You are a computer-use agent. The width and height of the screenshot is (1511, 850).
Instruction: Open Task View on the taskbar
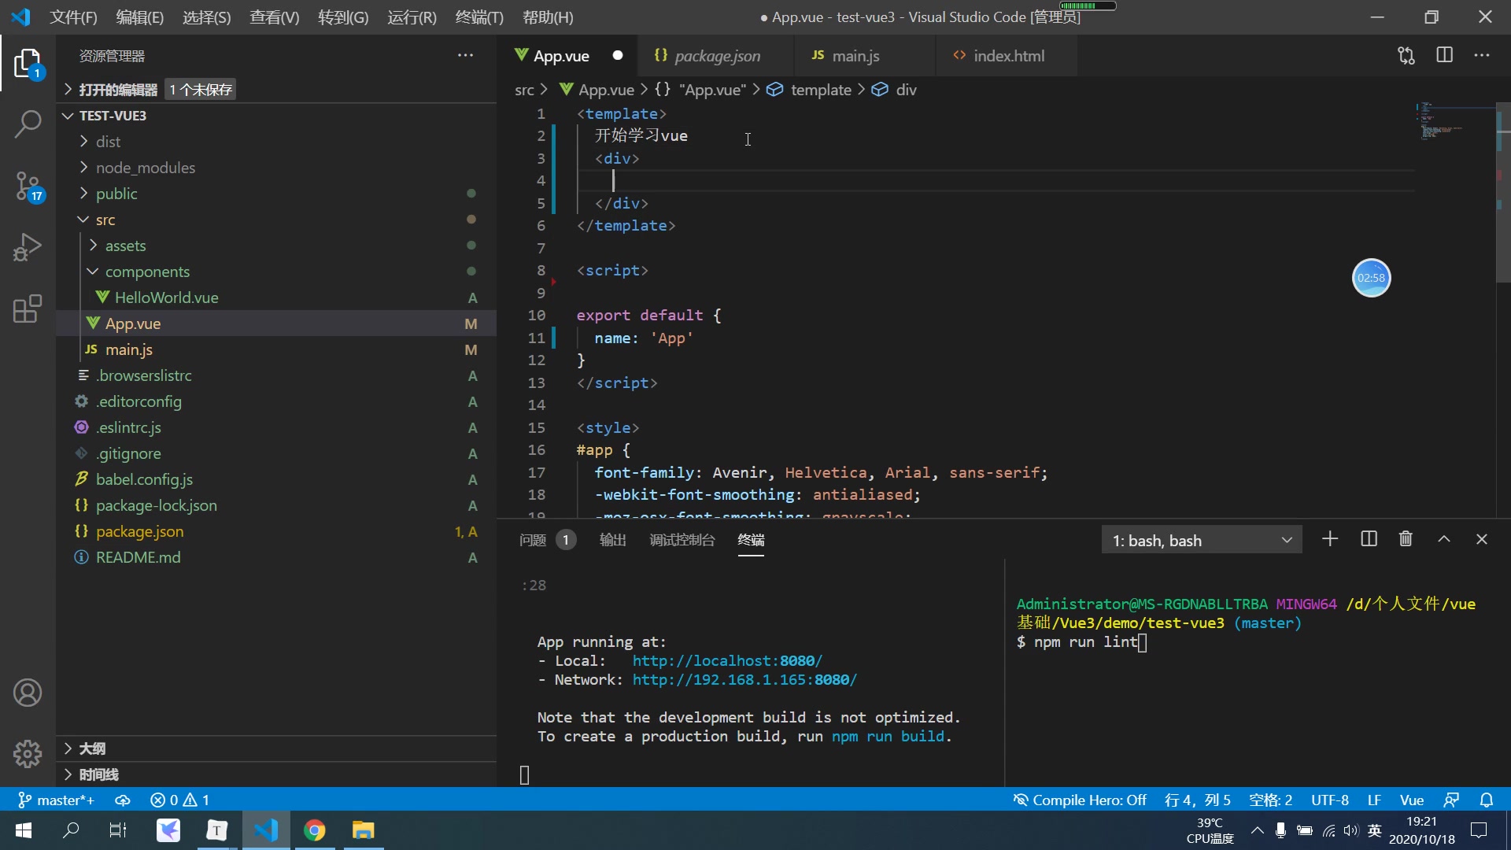click(118, 830)
